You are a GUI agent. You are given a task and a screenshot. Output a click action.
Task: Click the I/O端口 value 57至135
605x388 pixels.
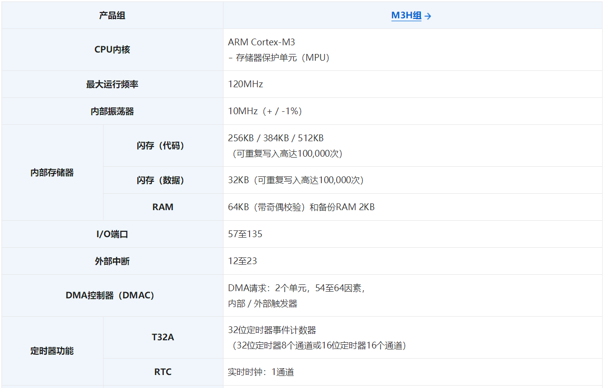click(x=245, y=234)
